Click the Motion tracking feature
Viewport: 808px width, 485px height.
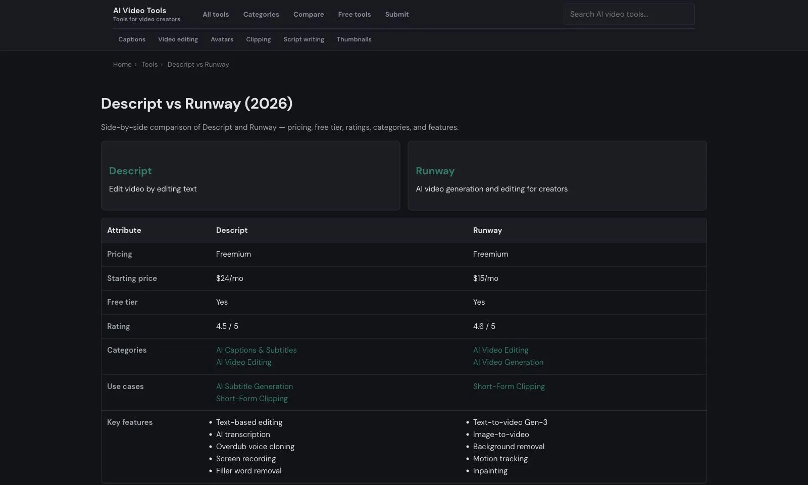(500, 459)
